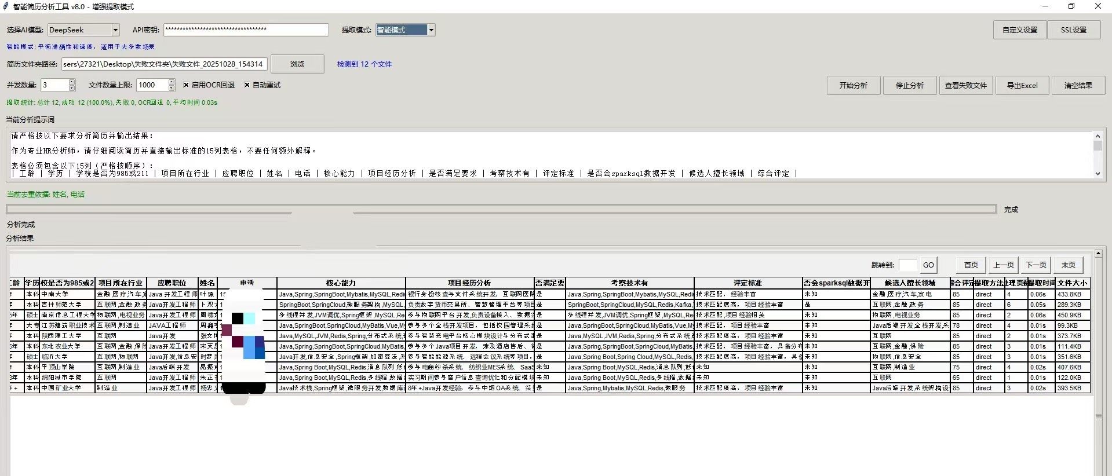Screen dimensions: 1112x476
Task: Click the 考察技术有 column header
Action: [630, 283]
